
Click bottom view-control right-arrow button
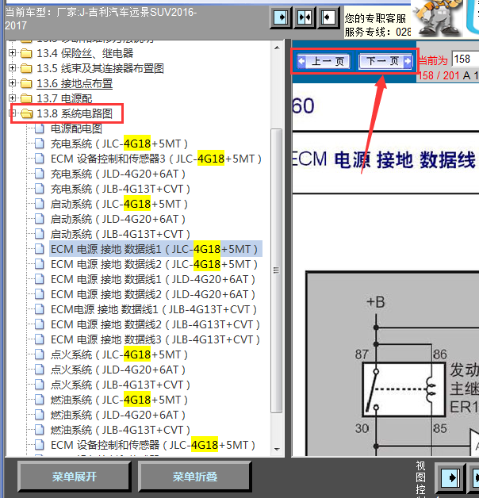450,477
